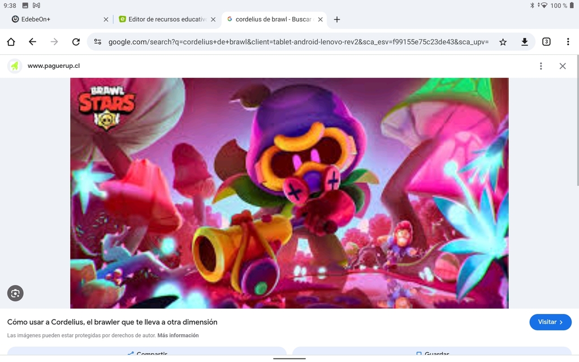Tap the battery indicator in status bar
The width and height of the screenshot is (579, 362).
click(x=572, y=6)
